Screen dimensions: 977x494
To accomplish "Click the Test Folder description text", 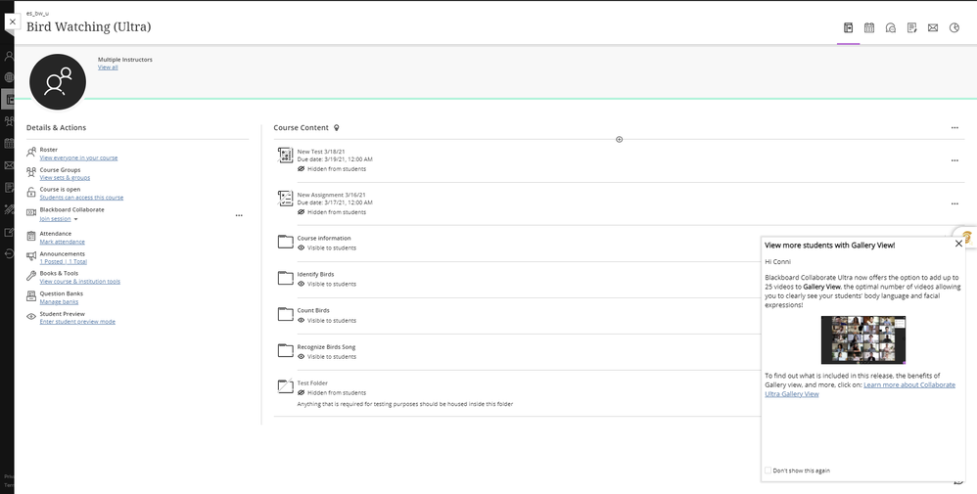I will pyautogui.click(x=405, y=404).
